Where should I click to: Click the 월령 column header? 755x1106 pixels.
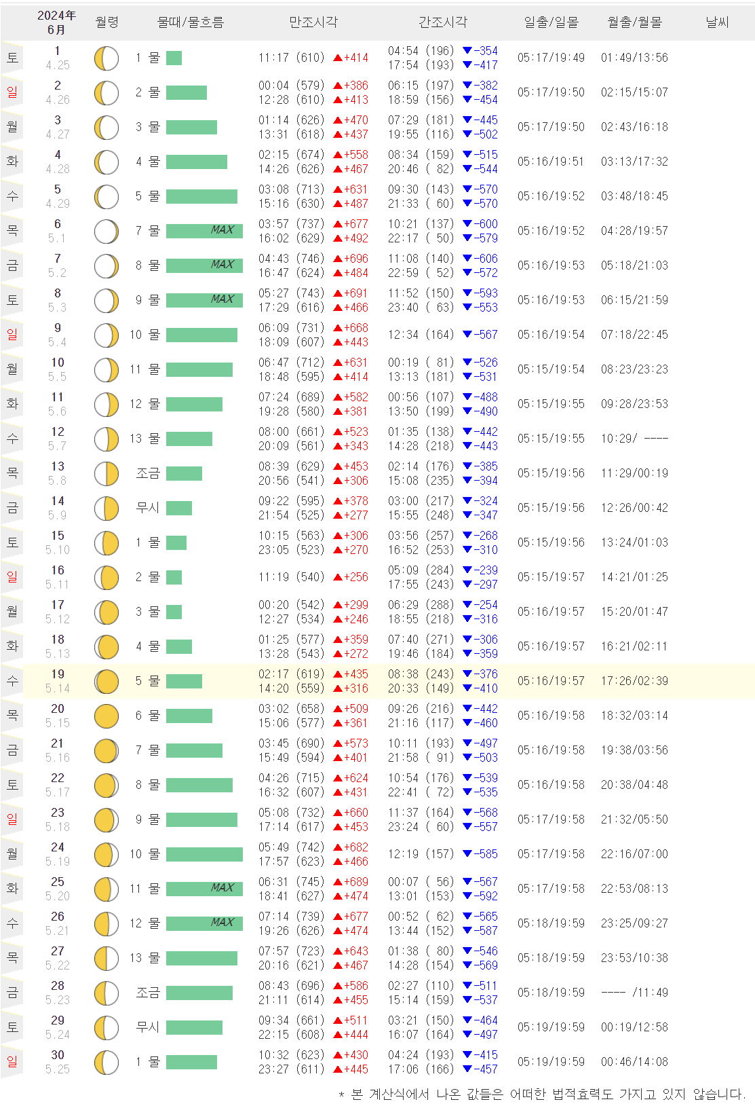[107, 22]
